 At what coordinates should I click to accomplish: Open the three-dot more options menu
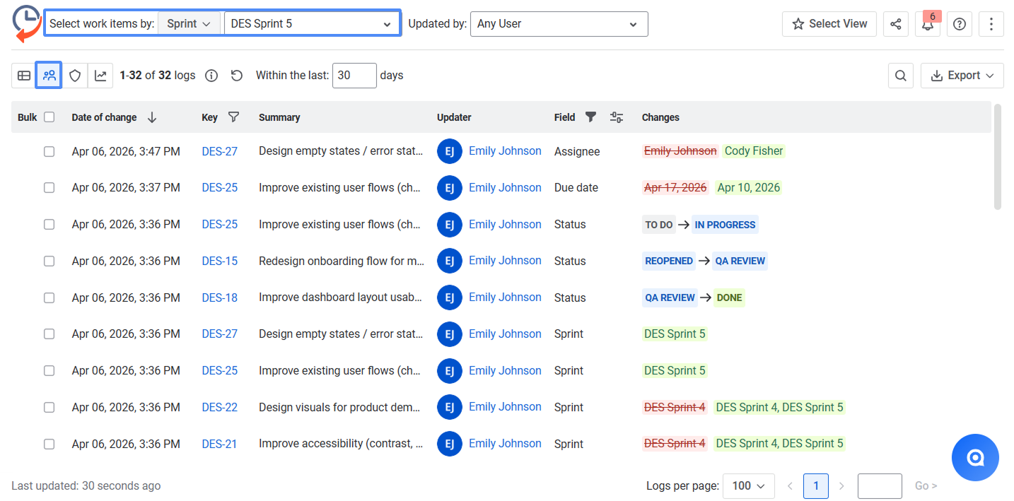click(x=991, y=24)
